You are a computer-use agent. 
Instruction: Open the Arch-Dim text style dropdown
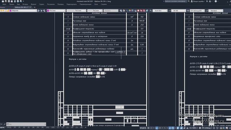coord(160,10)
